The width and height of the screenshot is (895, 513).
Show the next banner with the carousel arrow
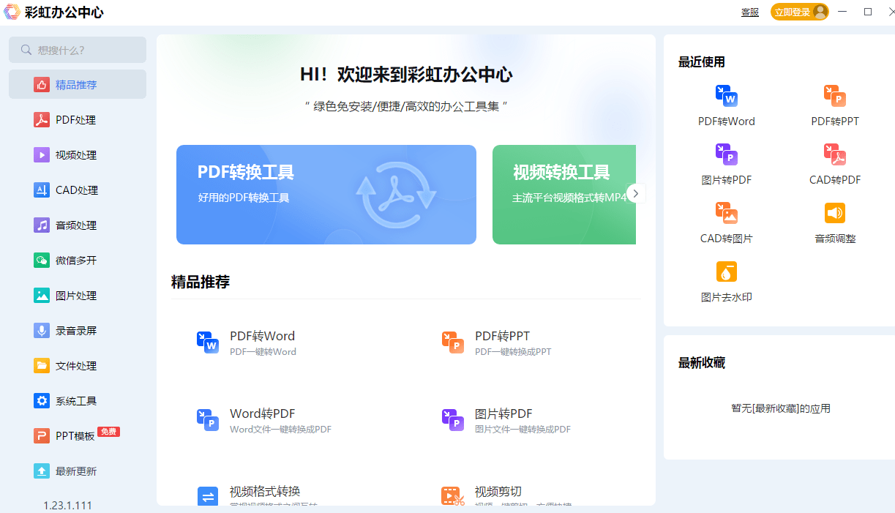635,192
